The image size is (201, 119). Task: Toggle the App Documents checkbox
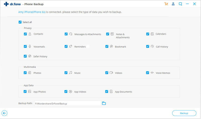click(107, 91)
